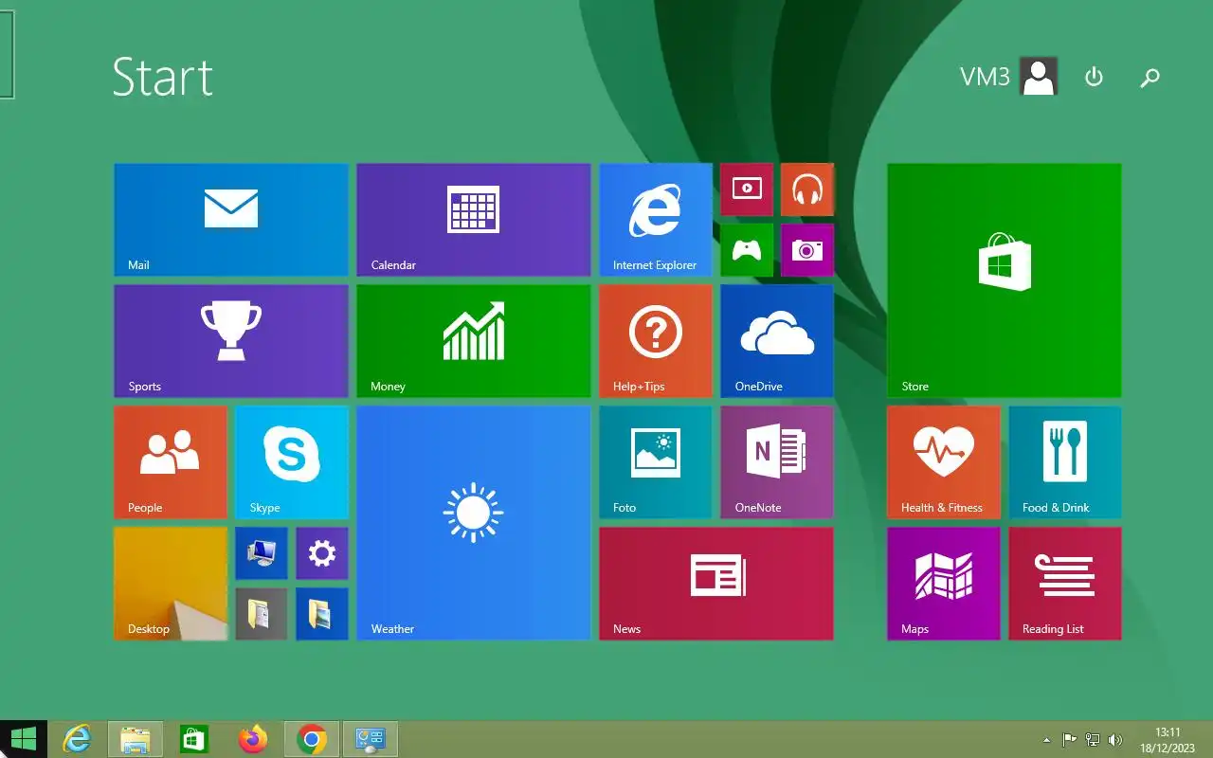Image resolution: width=1213 pixels, height=758 pixels.
Task: Open the OneDrive tile
Action: (777, 341)
